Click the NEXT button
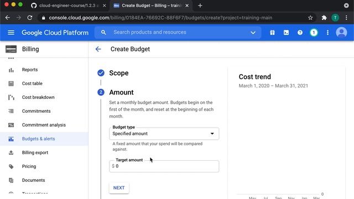Viewport: 354px width, 199px height. (119, 188)
